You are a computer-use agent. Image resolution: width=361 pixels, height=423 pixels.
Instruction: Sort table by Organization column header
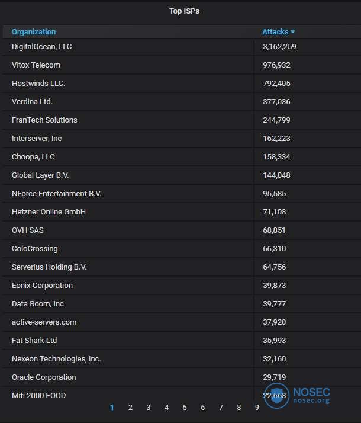coord(34,32)
